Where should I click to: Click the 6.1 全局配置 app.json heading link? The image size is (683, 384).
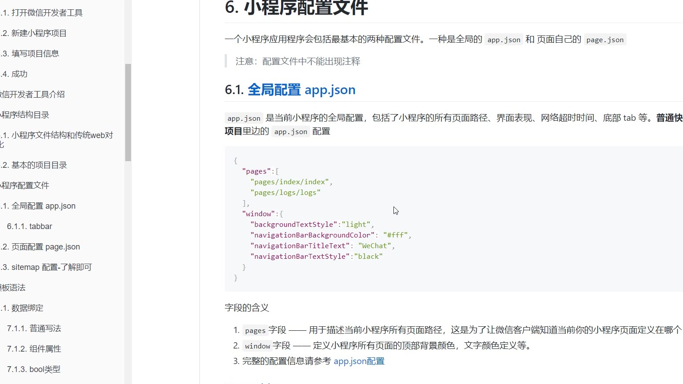click(x=301, y=90)
